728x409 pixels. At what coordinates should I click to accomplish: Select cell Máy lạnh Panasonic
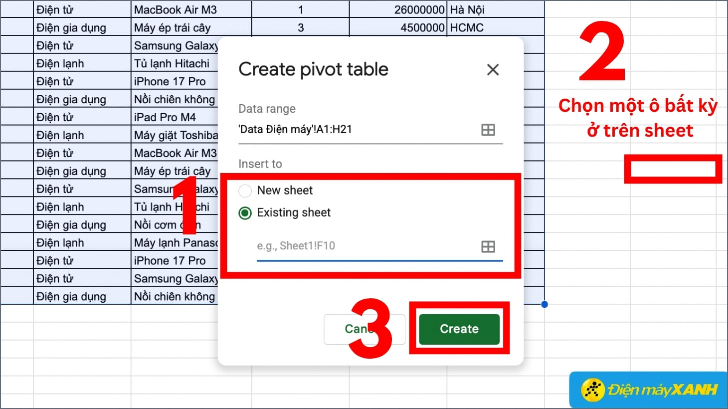point(175,243)
